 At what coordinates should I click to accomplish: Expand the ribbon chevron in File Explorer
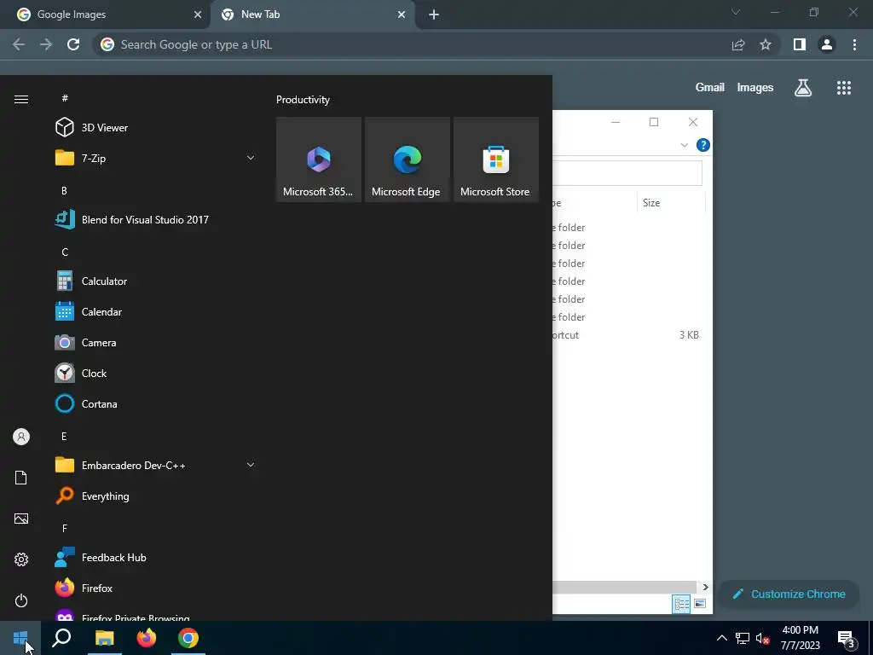(685, 145)
